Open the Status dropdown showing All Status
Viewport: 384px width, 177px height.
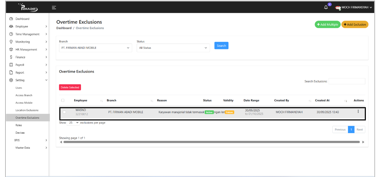click(x=173, y=48)
